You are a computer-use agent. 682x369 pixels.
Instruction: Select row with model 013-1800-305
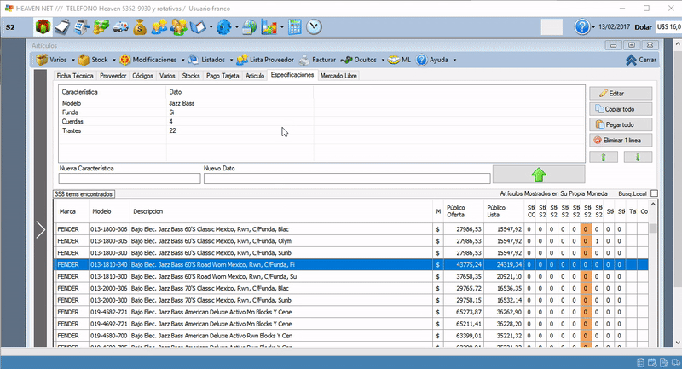(x=351, y=241)
